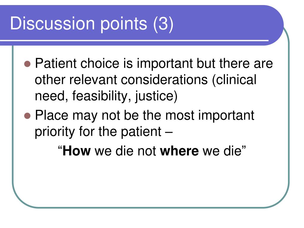Click the purple title banner background
The height and width of the screenshot is (228, 304).
[223, 21]
